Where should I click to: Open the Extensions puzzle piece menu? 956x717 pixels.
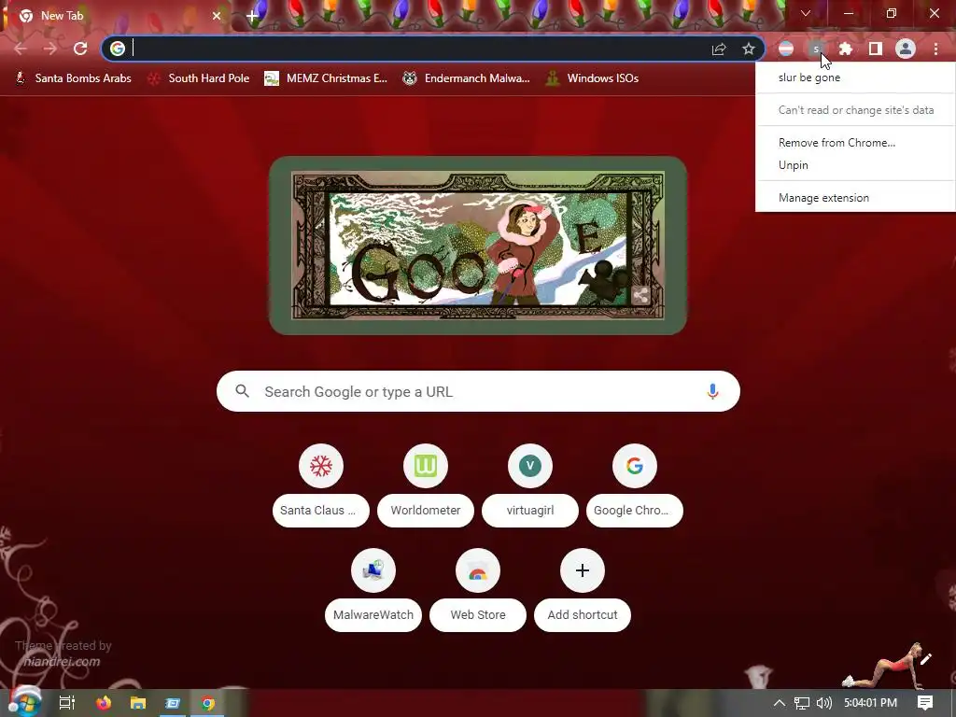[846, 49]
